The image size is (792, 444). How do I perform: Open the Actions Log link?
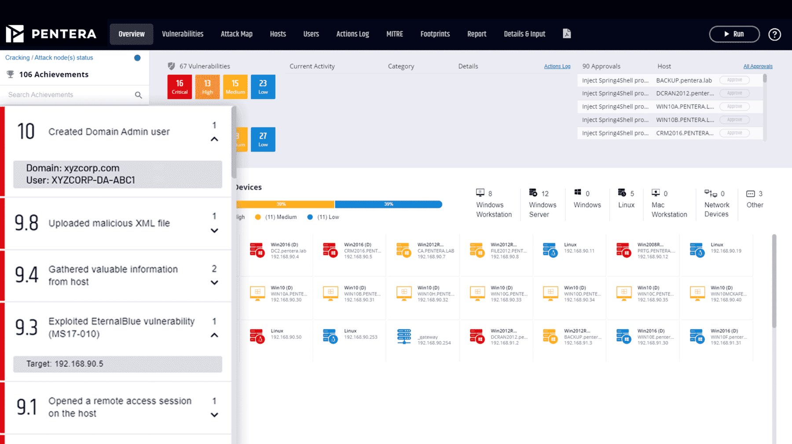click(557, 66)
